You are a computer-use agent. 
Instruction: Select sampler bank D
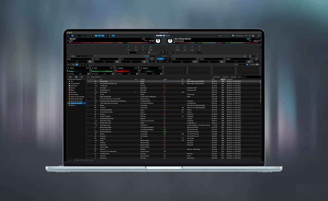pyautogui.click(x=87, y=65)
